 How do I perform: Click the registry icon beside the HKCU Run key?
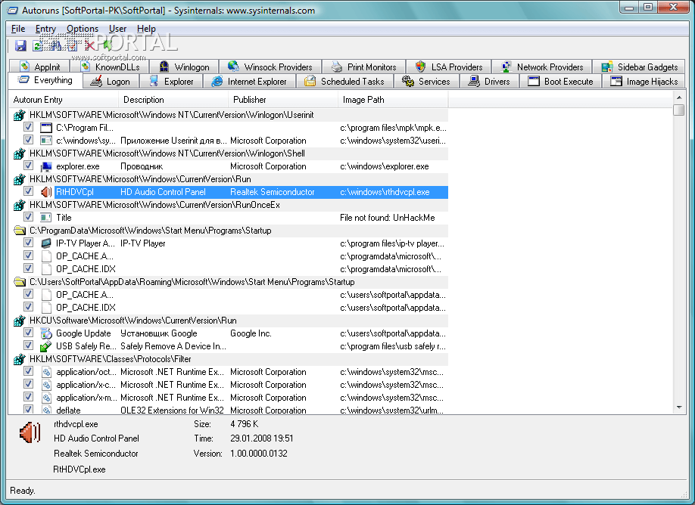point(19,321)
